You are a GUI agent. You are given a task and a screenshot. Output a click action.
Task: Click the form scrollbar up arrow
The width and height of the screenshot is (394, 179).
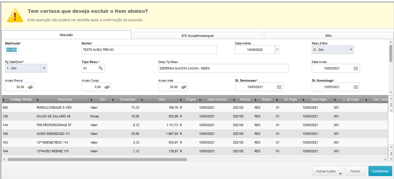391,42
